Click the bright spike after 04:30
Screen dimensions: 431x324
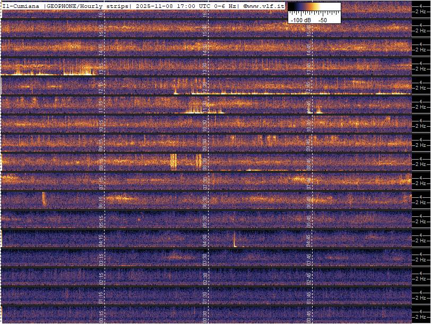[234, 239]
